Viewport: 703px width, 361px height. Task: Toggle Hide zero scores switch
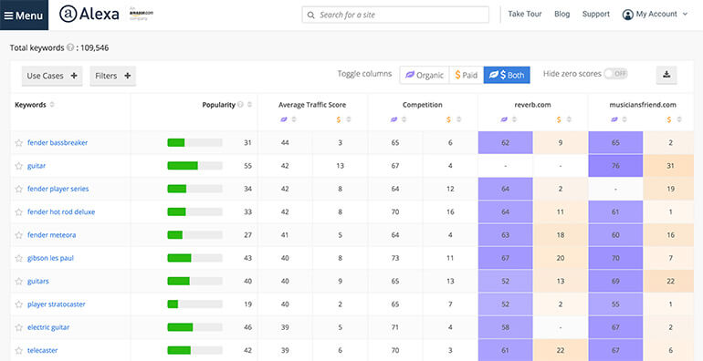[x=616, y=74]
